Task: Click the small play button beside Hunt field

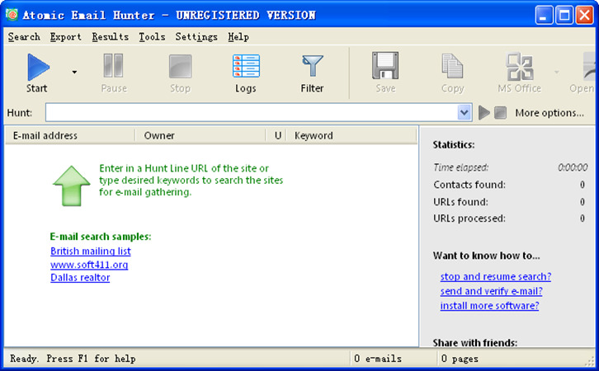Action: point(484,113)
